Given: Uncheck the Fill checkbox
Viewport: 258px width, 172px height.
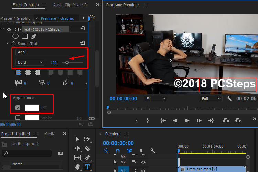Looking at the screenshot, I should pos(18,108).
